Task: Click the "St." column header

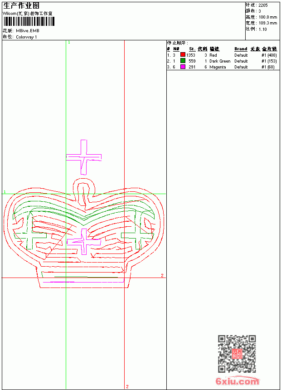Action: [192, 49]
